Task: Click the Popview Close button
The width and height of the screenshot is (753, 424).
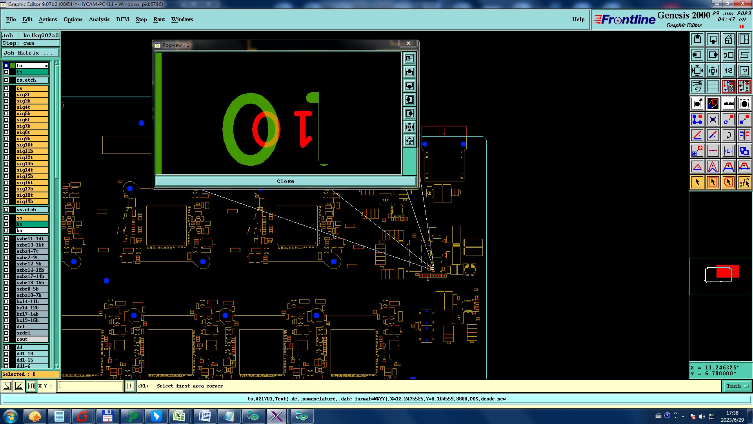Action: [285, 181]
